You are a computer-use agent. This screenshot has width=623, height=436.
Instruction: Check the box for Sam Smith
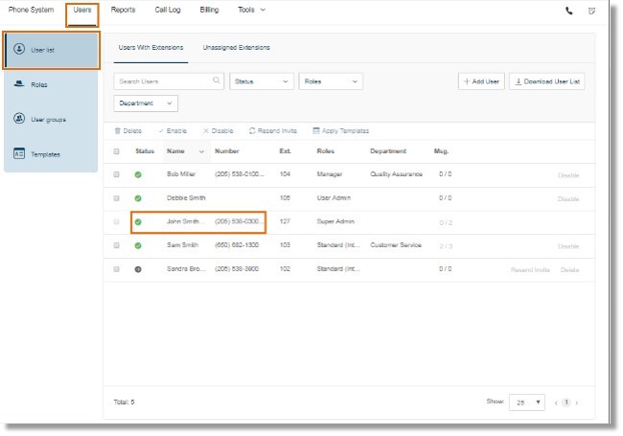116,245
